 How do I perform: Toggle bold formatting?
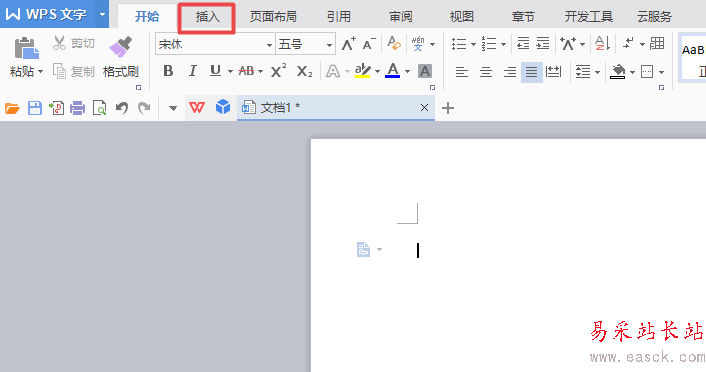pyautogui.click(x=168, y=71)
